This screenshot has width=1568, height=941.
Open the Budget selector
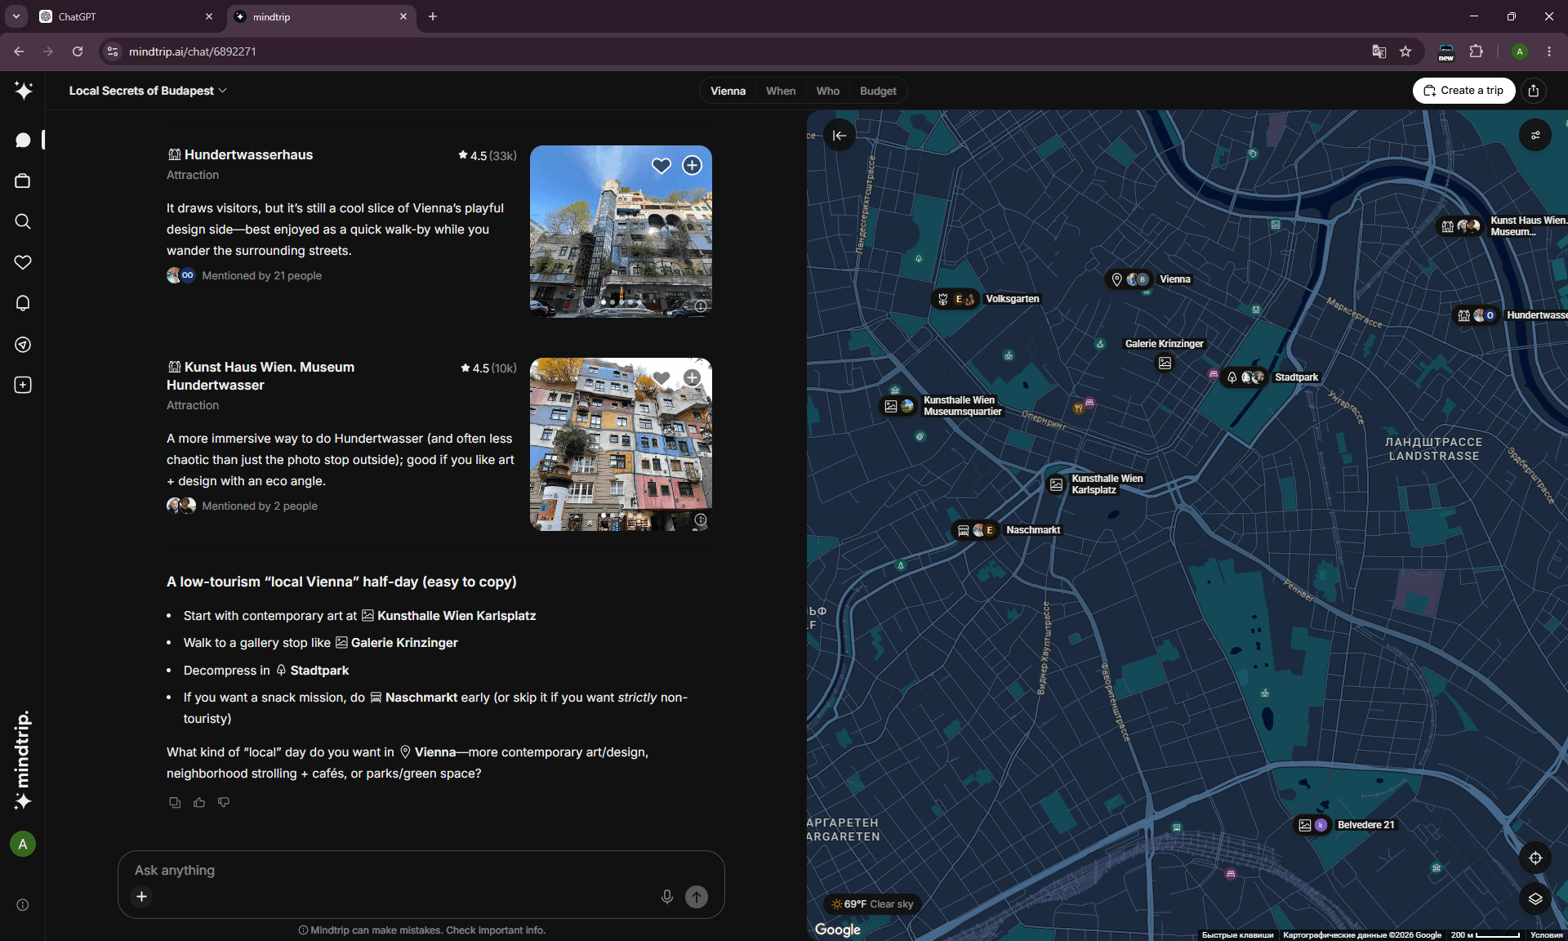pyautogui.click(x=878, y=91)
